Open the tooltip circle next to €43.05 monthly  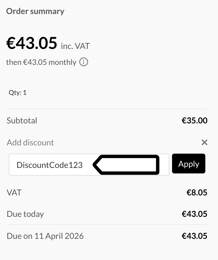pos(83,62)
